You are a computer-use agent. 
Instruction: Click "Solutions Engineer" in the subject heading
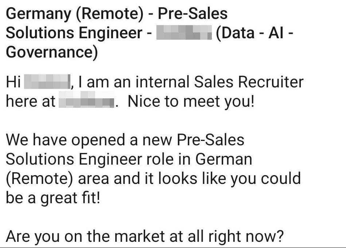coord(74,33)
